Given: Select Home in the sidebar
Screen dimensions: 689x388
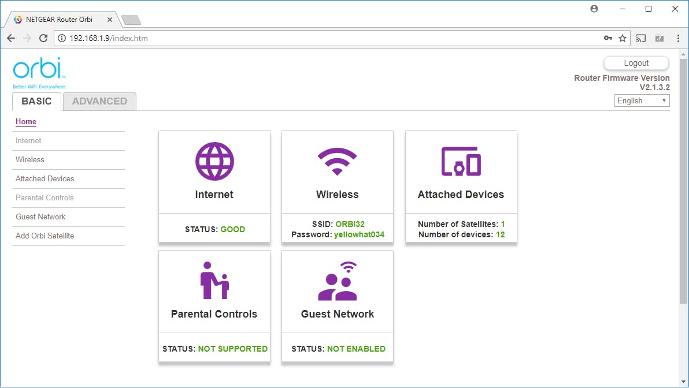Looking at the screenshot, I should [26, 122].
